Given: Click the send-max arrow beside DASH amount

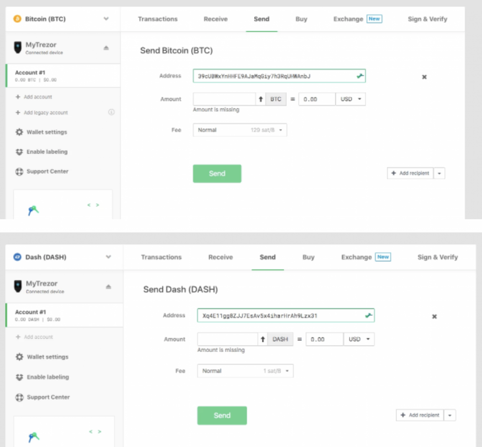Looking at the screenshot, I should (263, 339).
